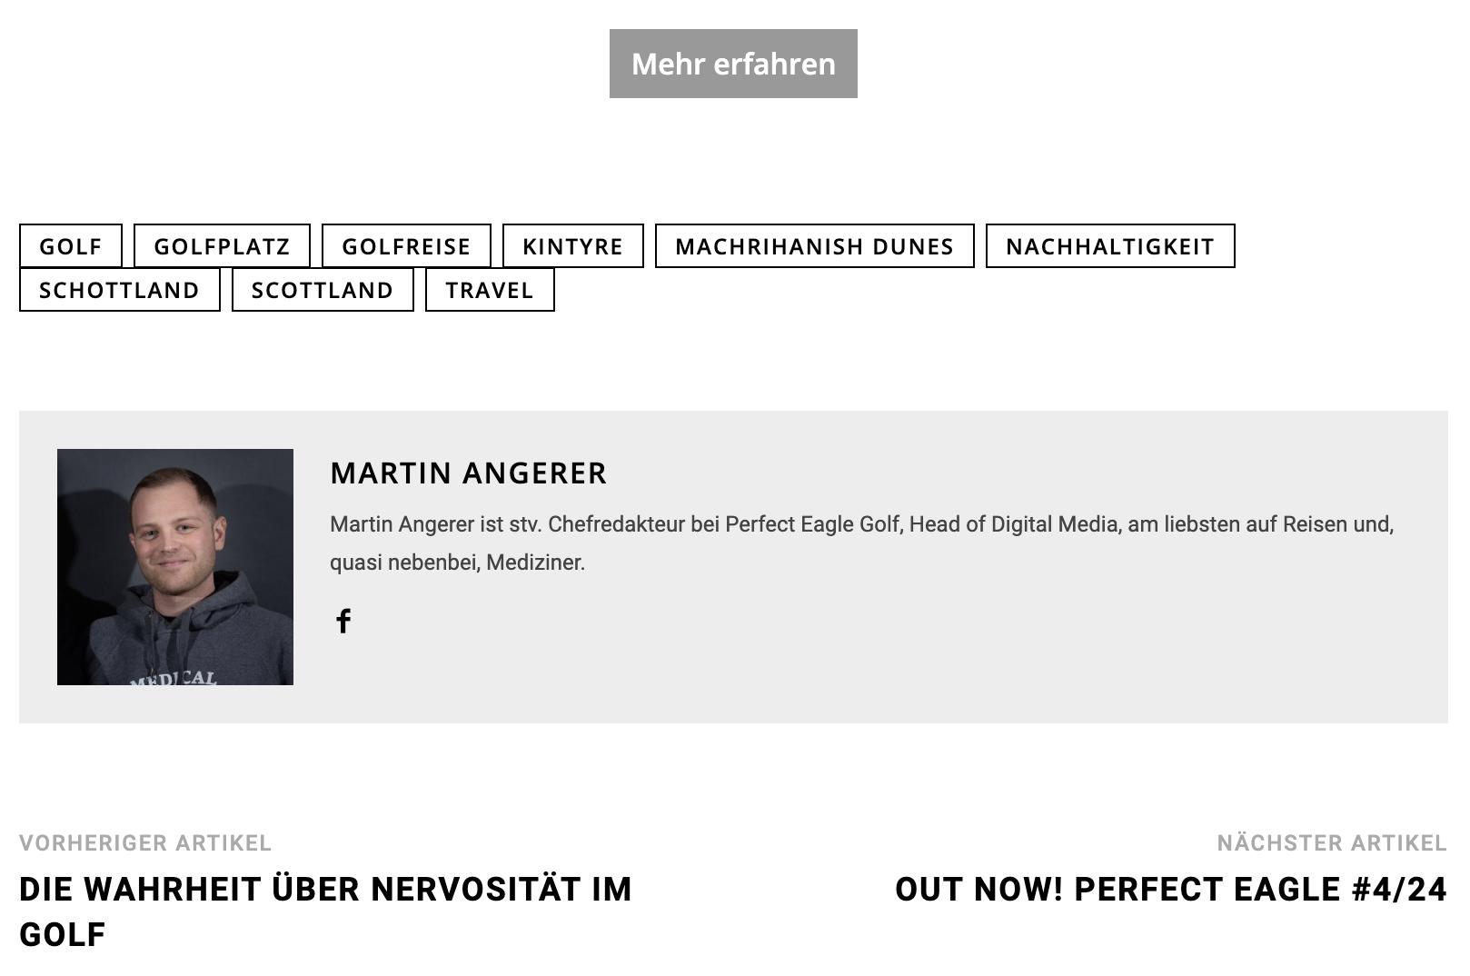
Task: Select the MACHRIHANISH DUNES tag
Action: (x=815, y=246)
